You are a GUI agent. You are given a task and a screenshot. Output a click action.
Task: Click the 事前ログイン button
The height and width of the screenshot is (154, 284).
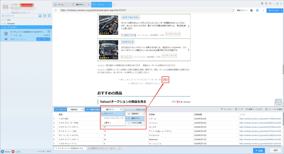[242, 10]
